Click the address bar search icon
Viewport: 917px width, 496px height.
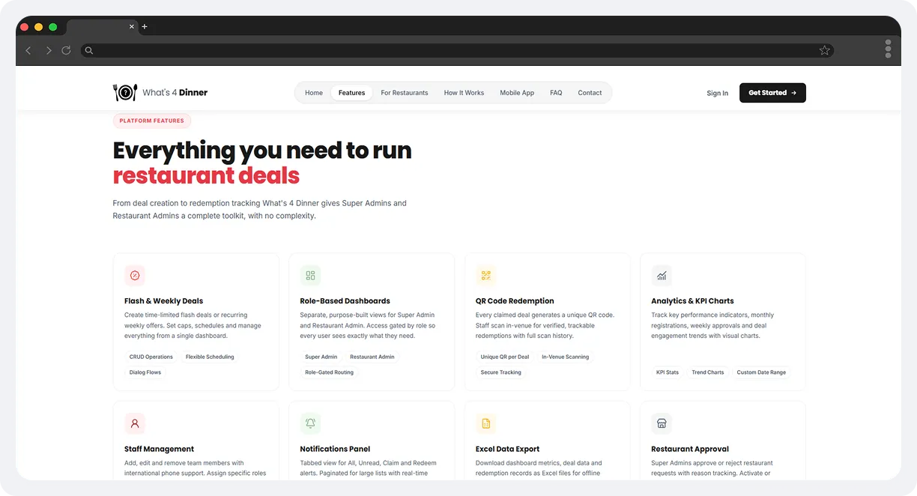pyautogui.click(x=88, y=50)
